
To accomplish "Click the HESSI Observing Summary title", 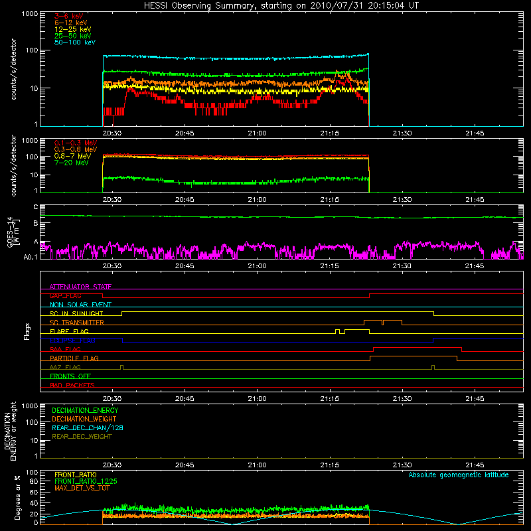I will point(281,6).
